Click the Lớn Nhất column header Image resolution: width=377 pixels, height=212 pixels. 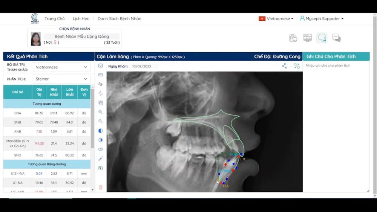pyautogui.click(x=70, y=92)
